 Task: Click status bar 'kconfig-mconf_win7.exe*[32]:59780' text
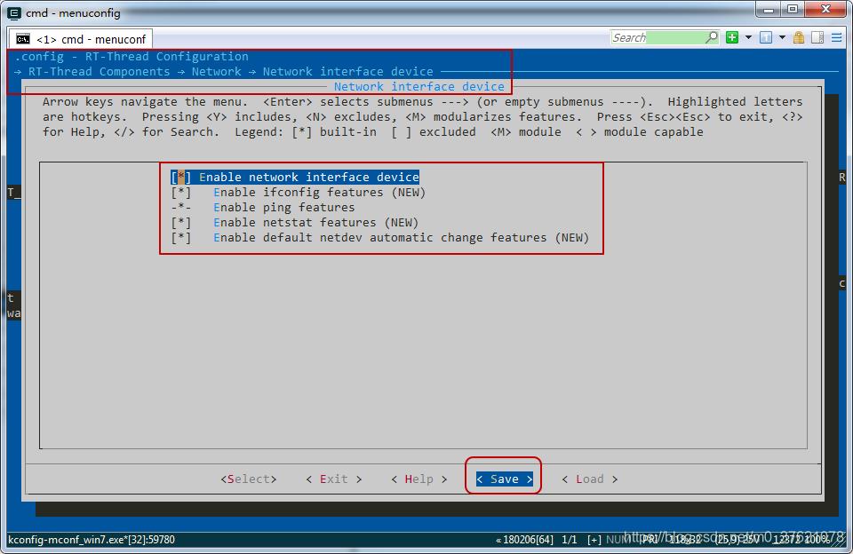coord(92,540)
